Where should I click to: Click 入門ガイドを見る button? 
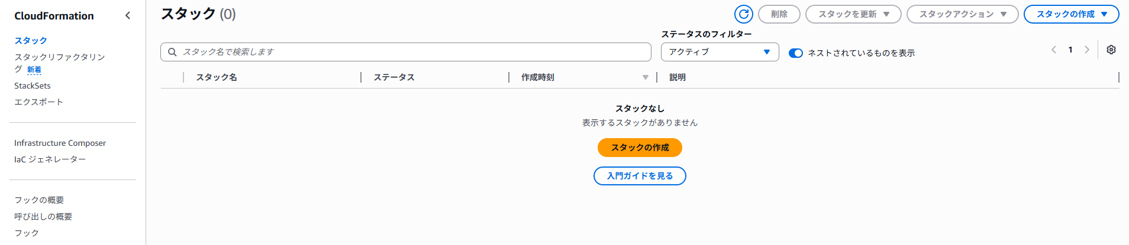tap(640, 176)
